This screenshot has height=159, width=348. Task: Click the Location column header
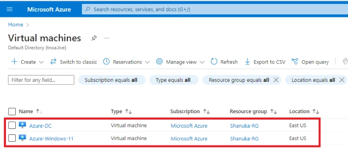[299, 112]
